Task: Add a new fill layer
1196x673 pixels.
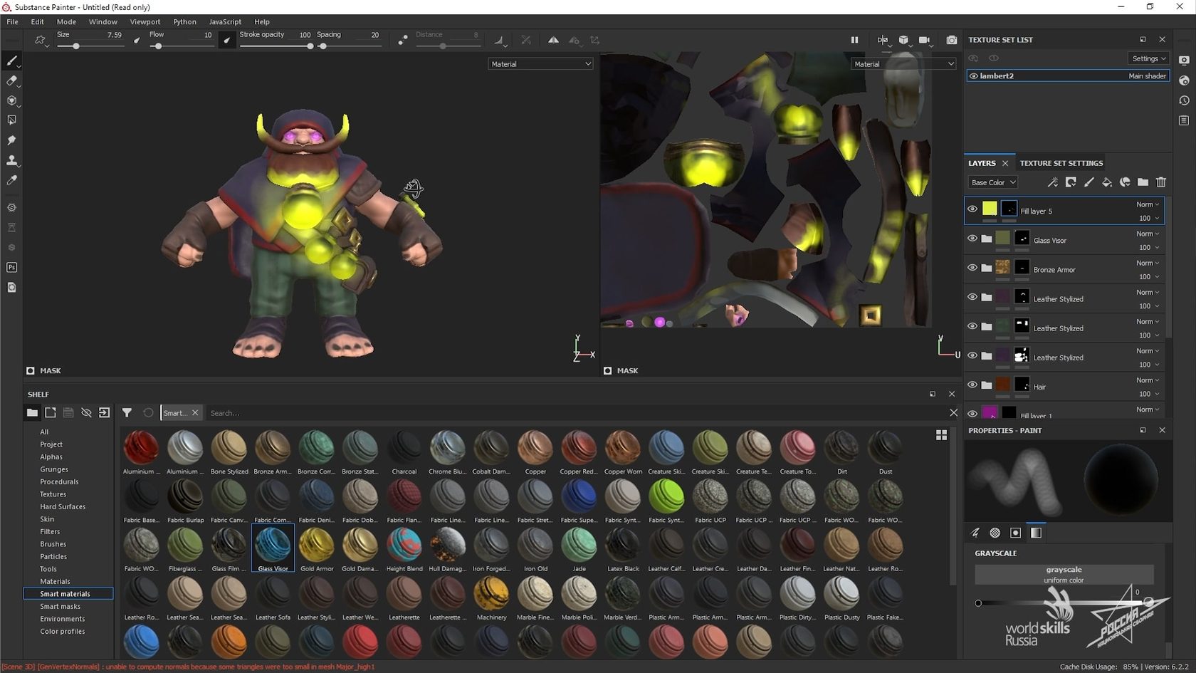Action: (1107, 182)
